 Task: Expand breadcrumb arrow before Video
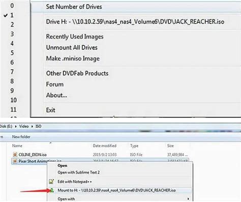pyautogui.click(x=16, y=127)
